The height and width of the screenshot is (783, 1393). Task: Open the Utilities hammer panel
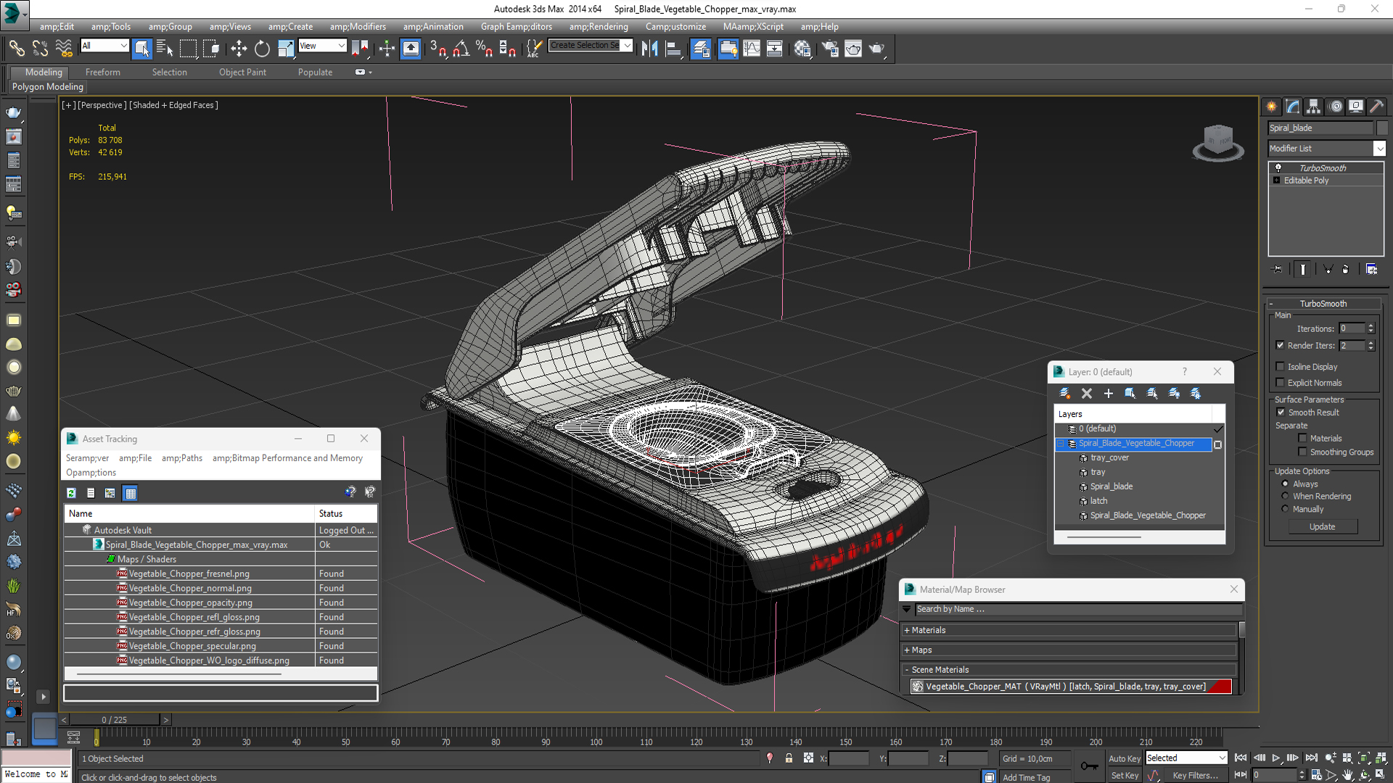point(1377,107)
